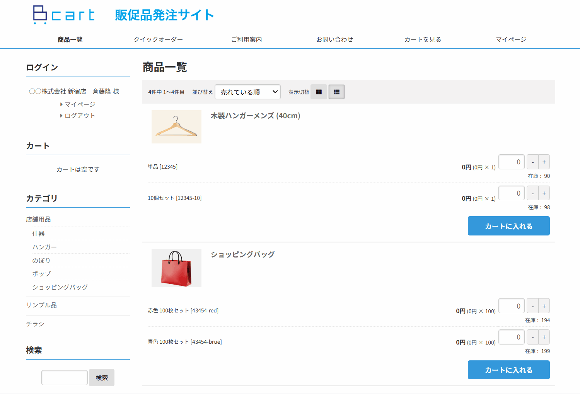Viewport: 580px width, 394px height.
Task: Open the 売れている順 sort dropdown
Action: click(247, 92)
